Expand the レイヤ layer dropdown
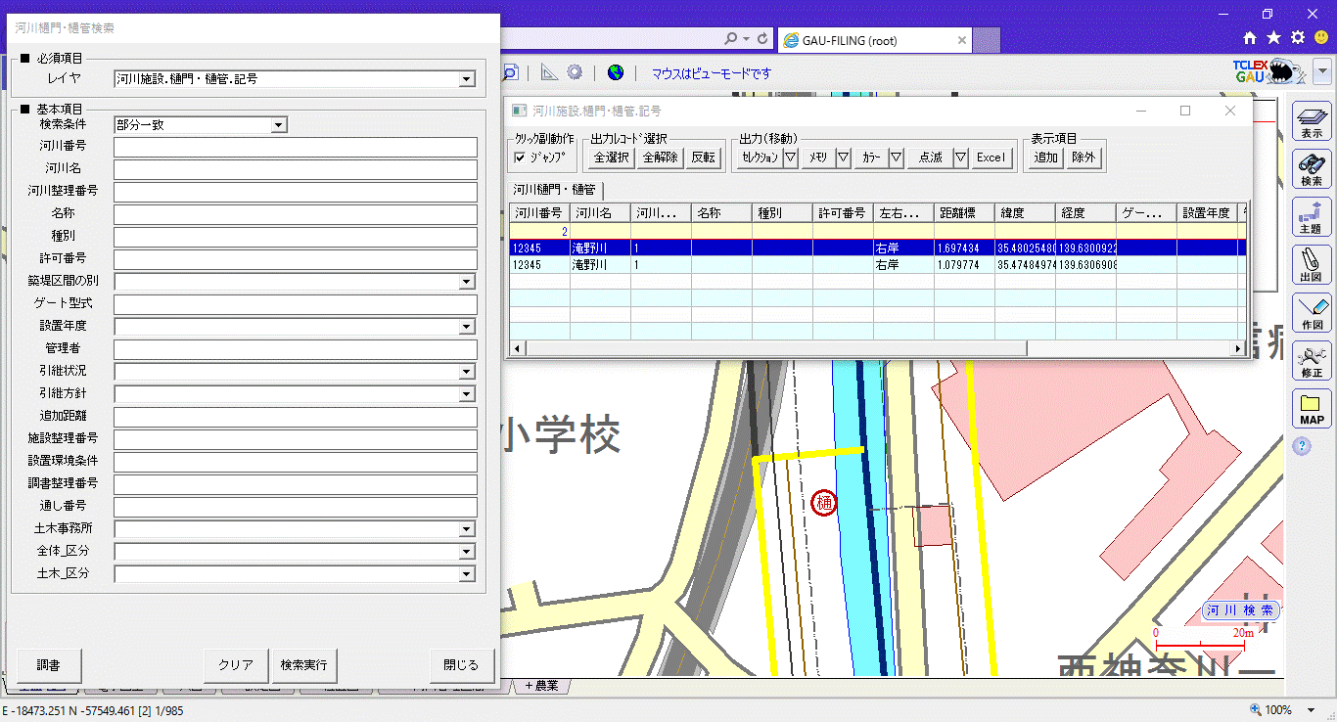 467,79
